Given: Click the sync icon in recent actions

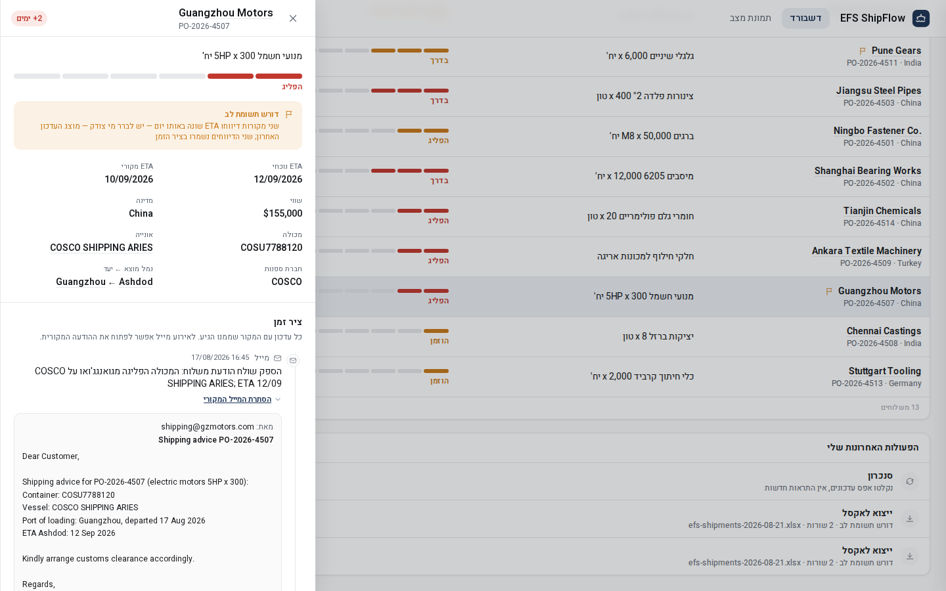Looking at the screenshot, I should point(910,481).
